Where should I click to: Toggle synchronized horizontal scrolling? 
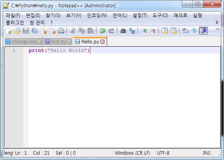pyautogui.click(x=174, y=31)
